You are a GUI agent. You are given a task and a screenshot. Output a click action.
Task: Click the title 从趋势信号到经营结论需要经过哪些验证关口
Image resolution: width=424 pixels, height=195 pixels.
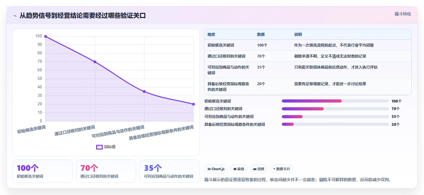tap(83, 16)
